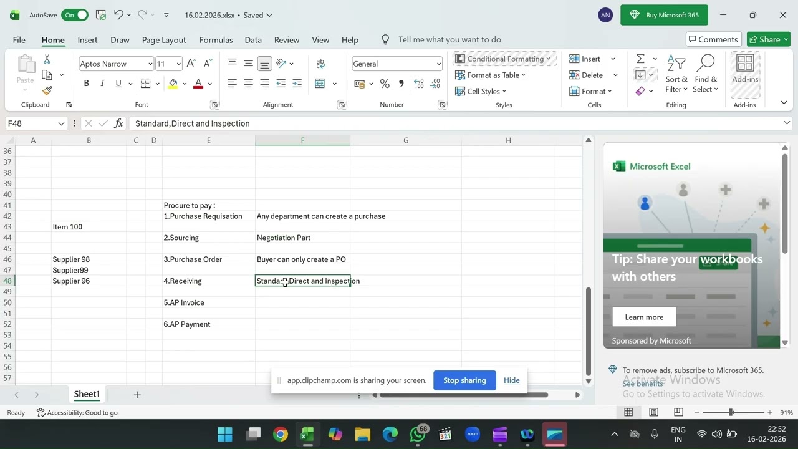Screen dimensions: 798x449
Task: Click the green Share button
Action: coord(769,39)
